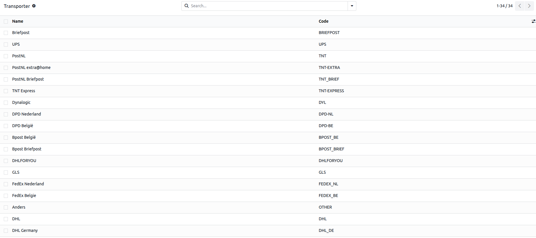Open the Transporter settings gear menu
536x238 pixels.
[x=34, y=6]
